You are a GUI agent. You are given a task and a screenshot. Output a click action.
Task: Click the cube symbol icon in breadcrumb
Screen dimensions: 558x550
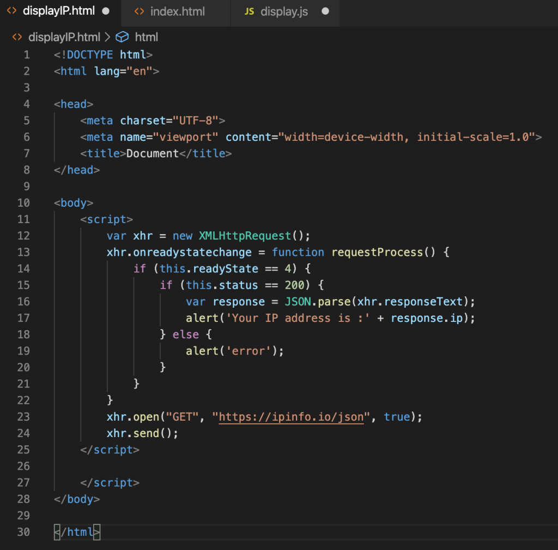tap(123, 37)
